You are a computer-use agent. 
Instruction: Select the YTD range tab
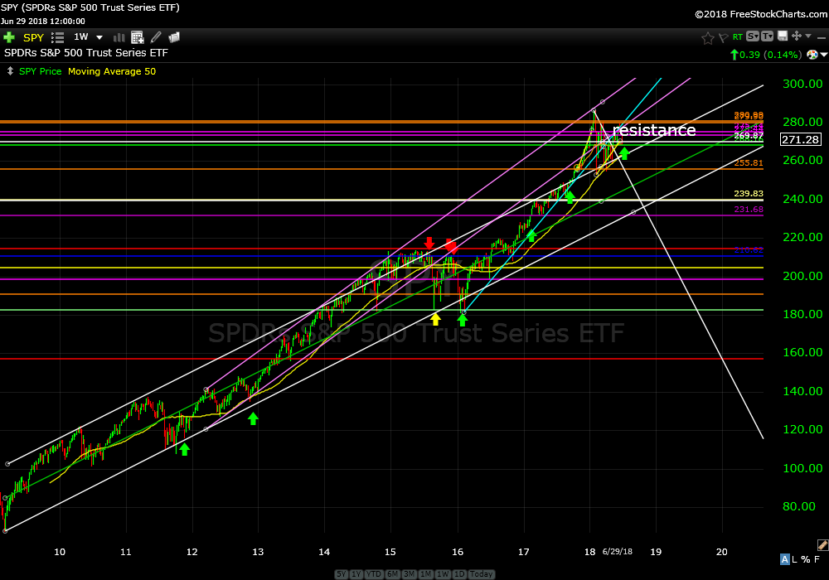pyautogui.click(x=375, y=574)
